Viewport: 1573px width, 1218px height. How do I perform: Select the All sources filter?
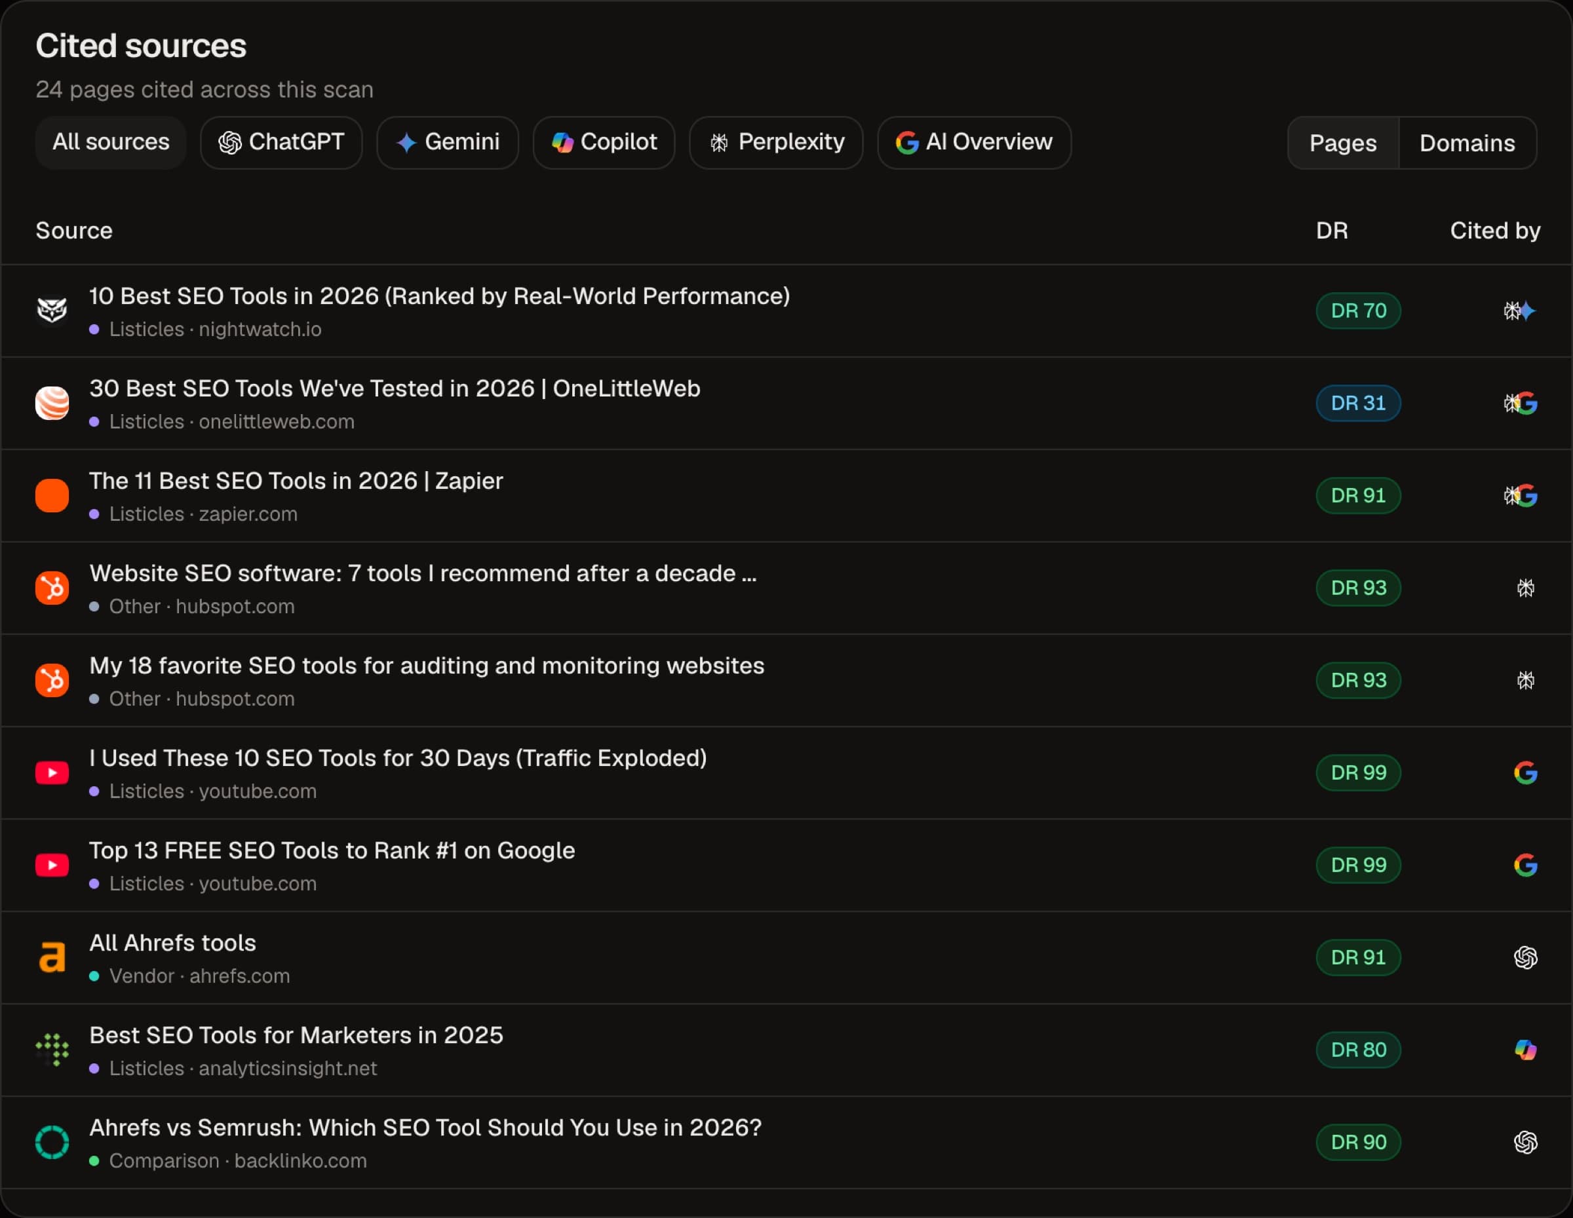[111, 143]
